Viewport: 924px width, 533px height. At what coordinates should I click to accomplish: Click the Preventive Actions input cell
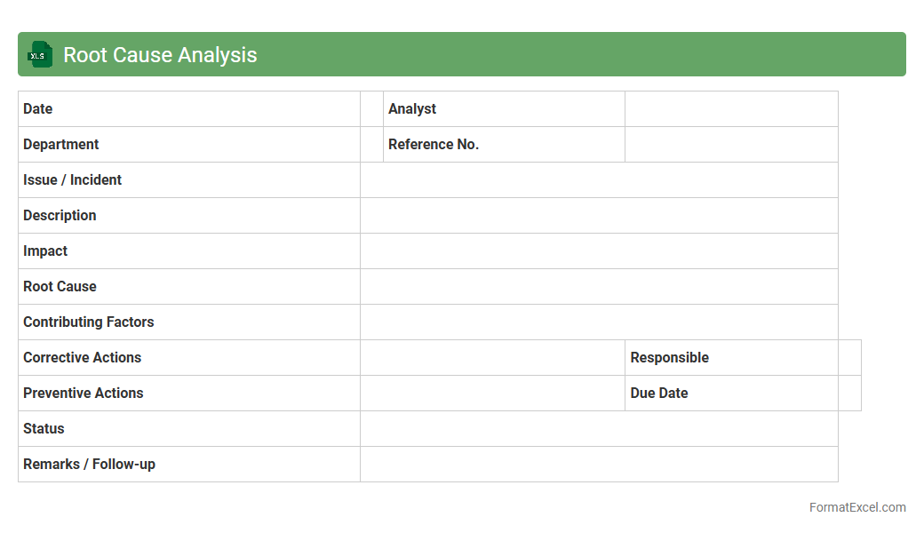point(492,394)
